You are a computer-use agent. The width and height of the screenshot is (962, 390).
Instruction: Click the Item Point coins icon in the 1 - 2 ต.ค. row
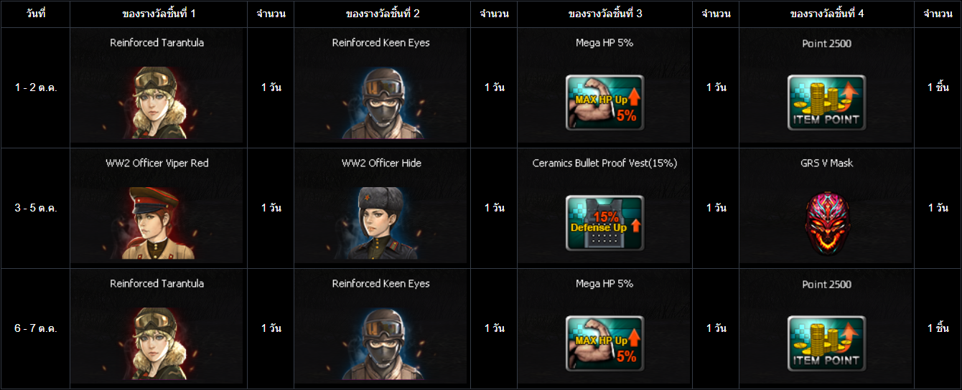[x=826, y=103]
